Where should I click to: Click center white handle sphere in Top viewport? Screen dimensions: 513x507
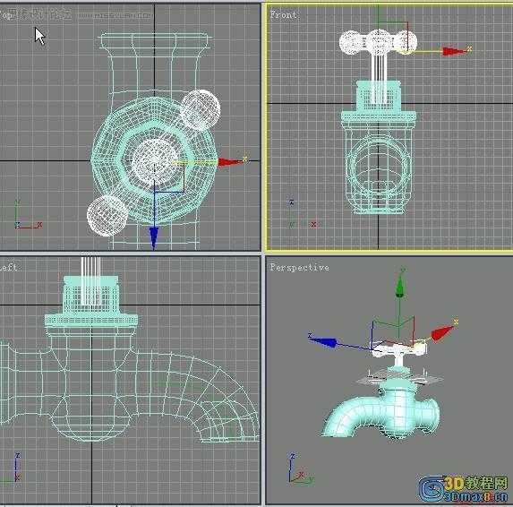(155, 162)
